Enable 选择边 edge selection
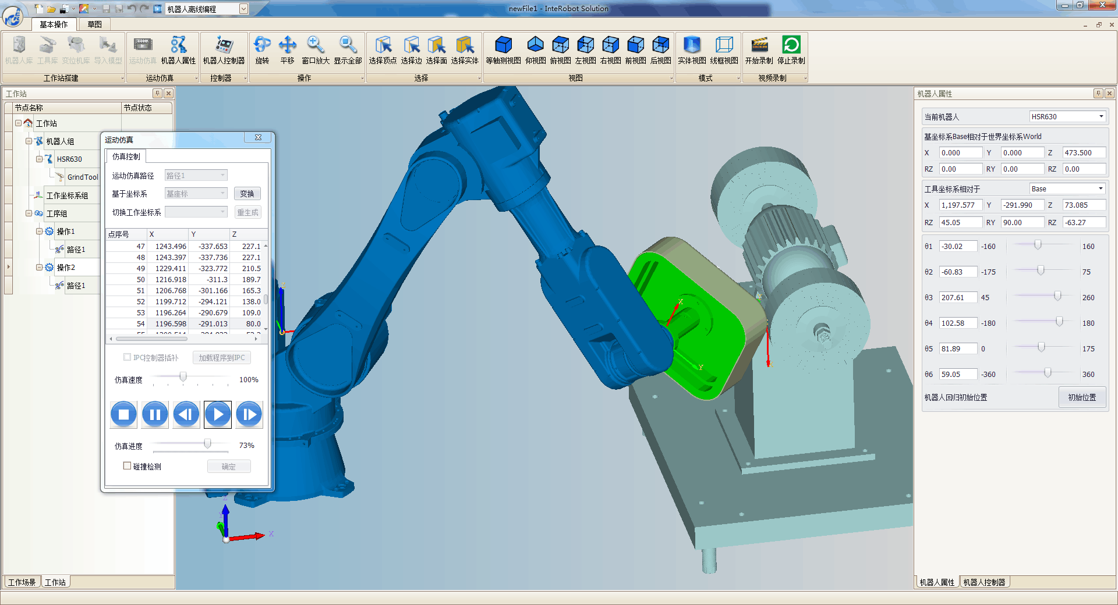The image size is (1118, 605). [x=411, y=50]
